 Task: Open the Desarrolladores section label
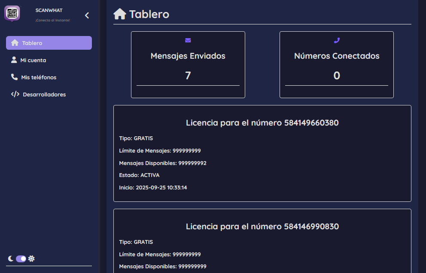tap(44, 95)
